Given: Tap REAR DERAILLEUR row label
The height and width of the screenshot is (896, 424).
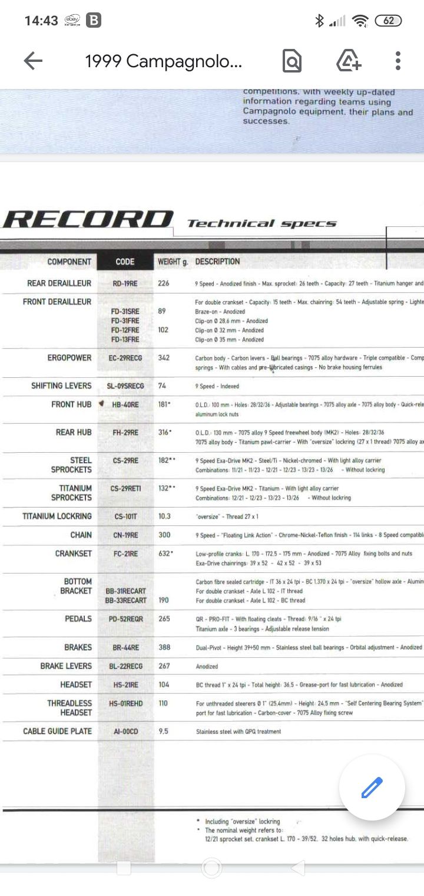Looking at the screenshot, I should (x=59, y=284).
